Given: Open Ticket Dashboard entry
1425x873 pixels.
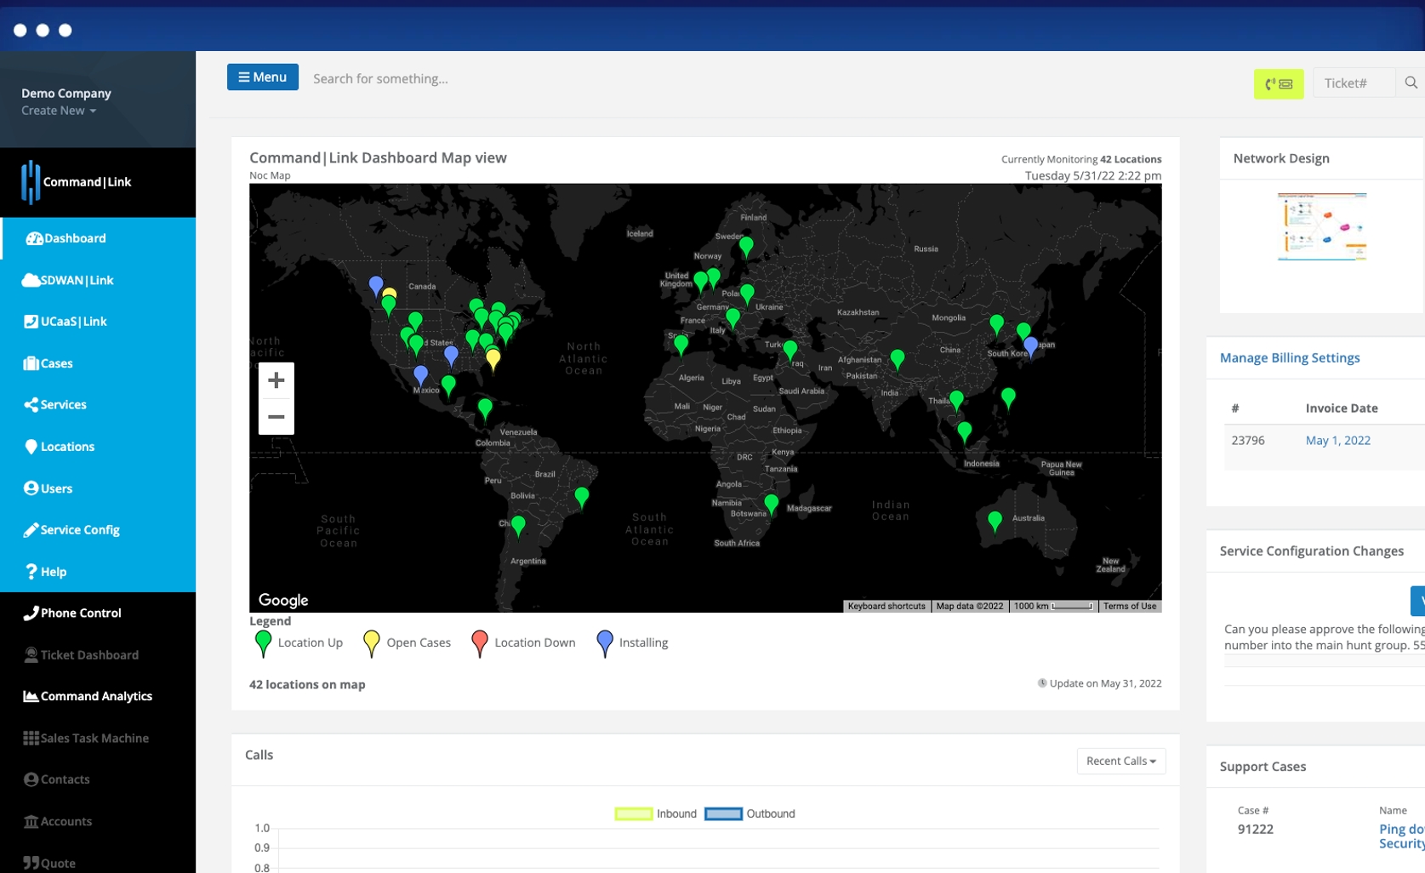Looking at the screenshot, I should pos(88,655).
